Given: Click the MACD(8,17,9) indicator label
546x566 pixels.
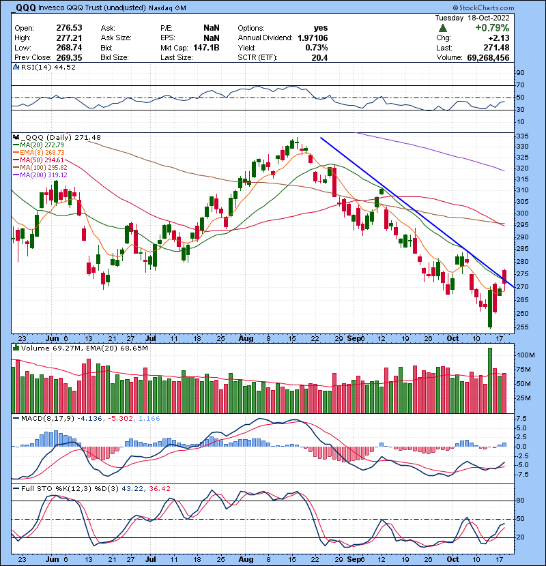Looking at the screenshot, I should click(x=48, y=419).
